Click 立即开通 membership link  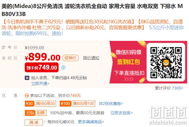click(x=40, y=83)
